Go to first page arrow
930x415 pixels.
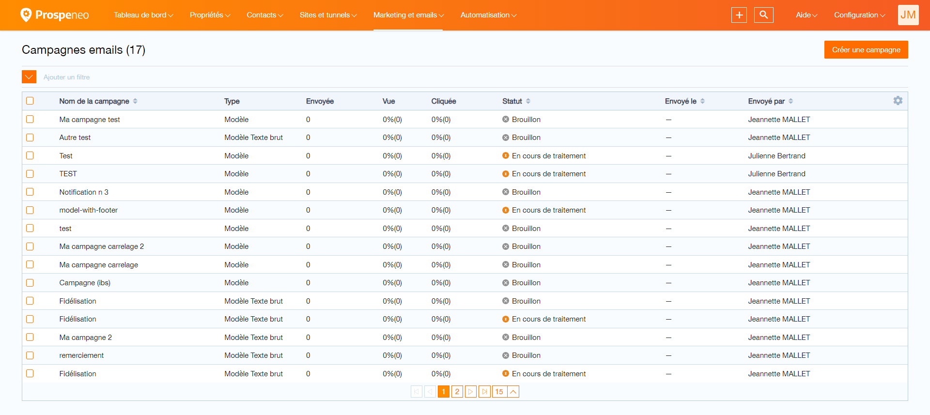(x=417, y=392)
